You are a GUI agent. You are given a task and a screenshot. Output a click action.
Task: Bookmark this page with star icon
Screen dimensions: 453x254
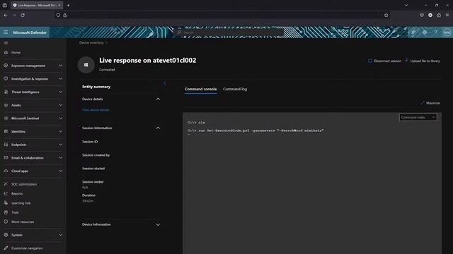[386, 15]
